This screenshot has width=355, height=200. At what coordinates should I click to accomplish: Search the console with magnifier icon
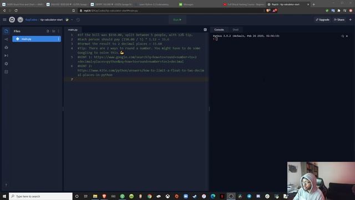343,36
